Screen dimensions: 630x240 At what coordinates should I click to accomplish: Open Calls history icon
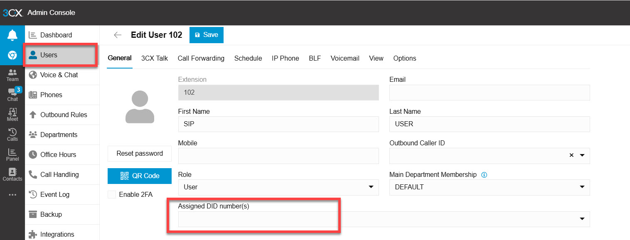[x=12, y=135]
